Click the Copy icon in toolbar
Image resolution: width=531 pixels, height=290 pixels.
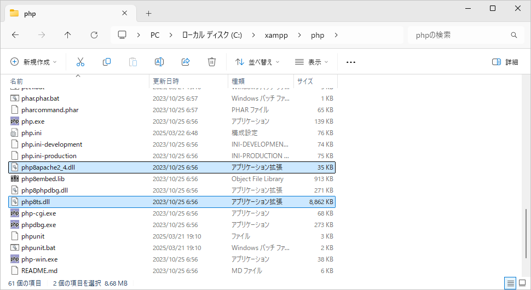tap(107, 62)
